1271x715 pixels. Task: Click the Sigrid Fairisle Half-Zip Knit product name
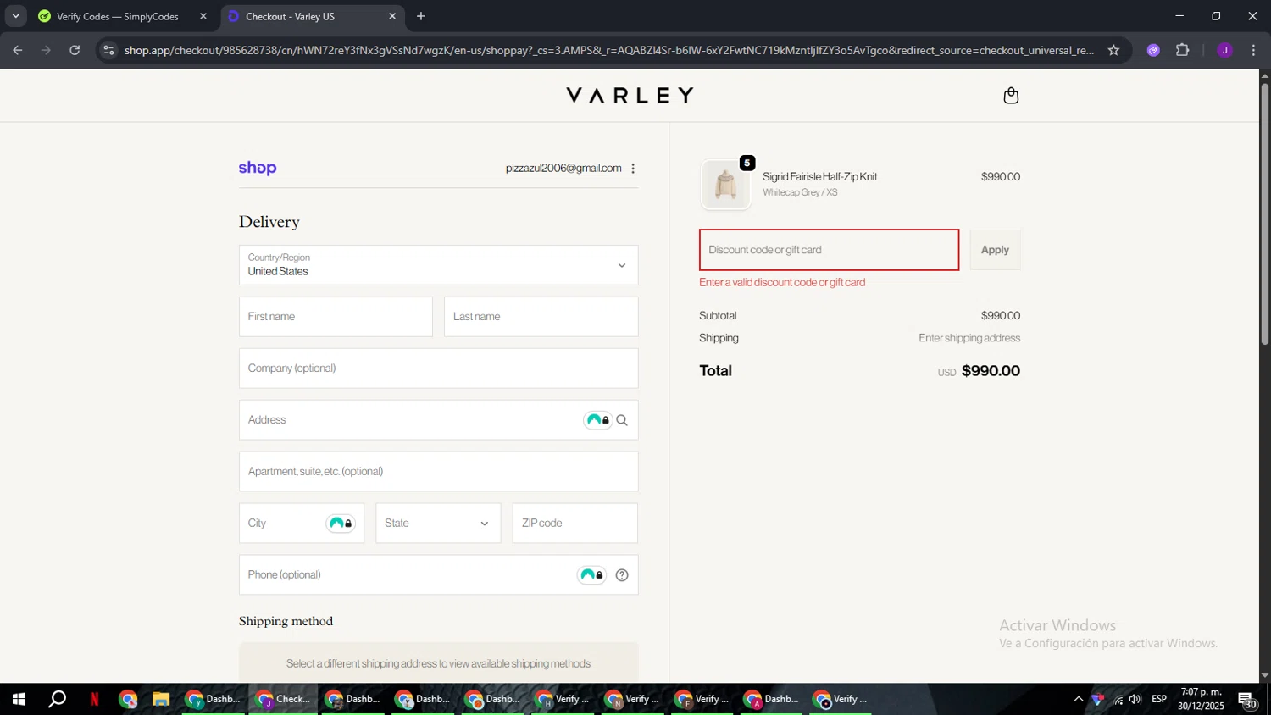(819, 177)
